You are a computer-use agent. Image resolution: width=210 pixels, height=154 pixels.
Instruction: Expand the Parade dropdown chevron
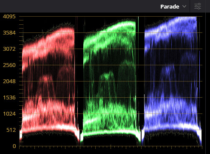tap(184, 6)
